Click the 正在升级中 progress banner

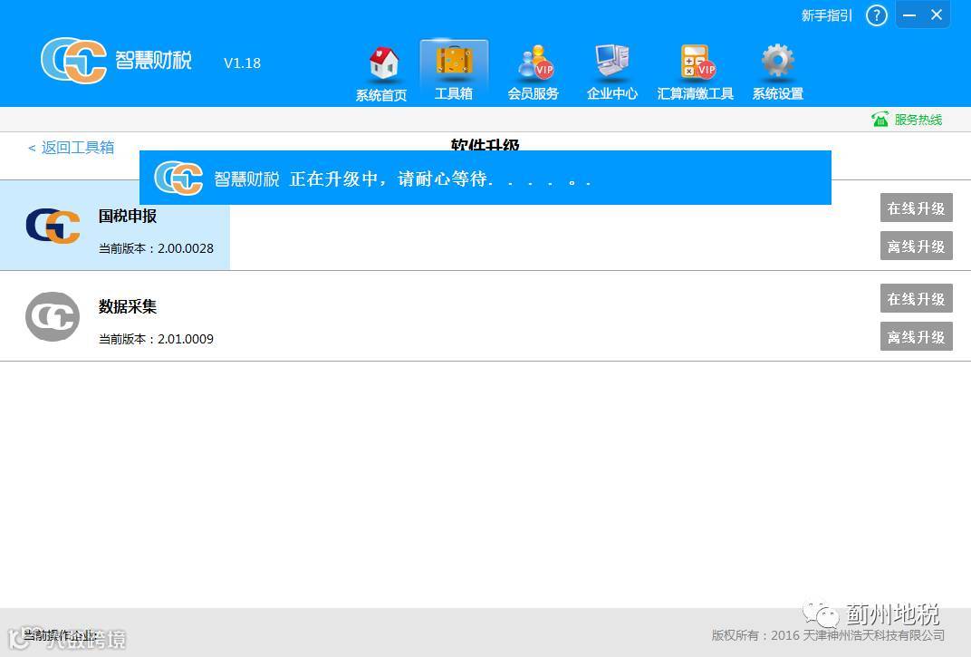(485, 178)
